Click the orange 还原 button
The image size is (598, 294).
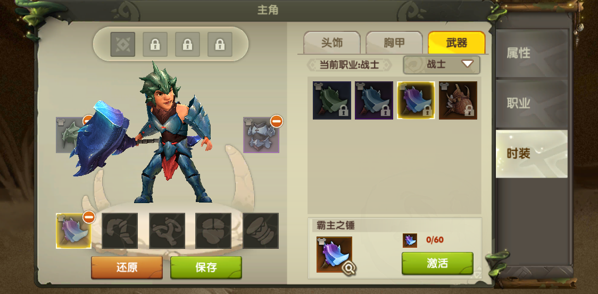click(x=127, y=267)
